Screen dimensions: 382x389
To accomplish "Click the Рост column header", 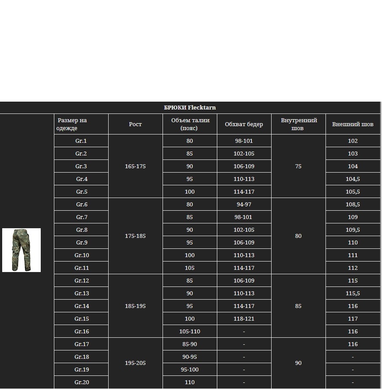I will (x=135, y=124).
